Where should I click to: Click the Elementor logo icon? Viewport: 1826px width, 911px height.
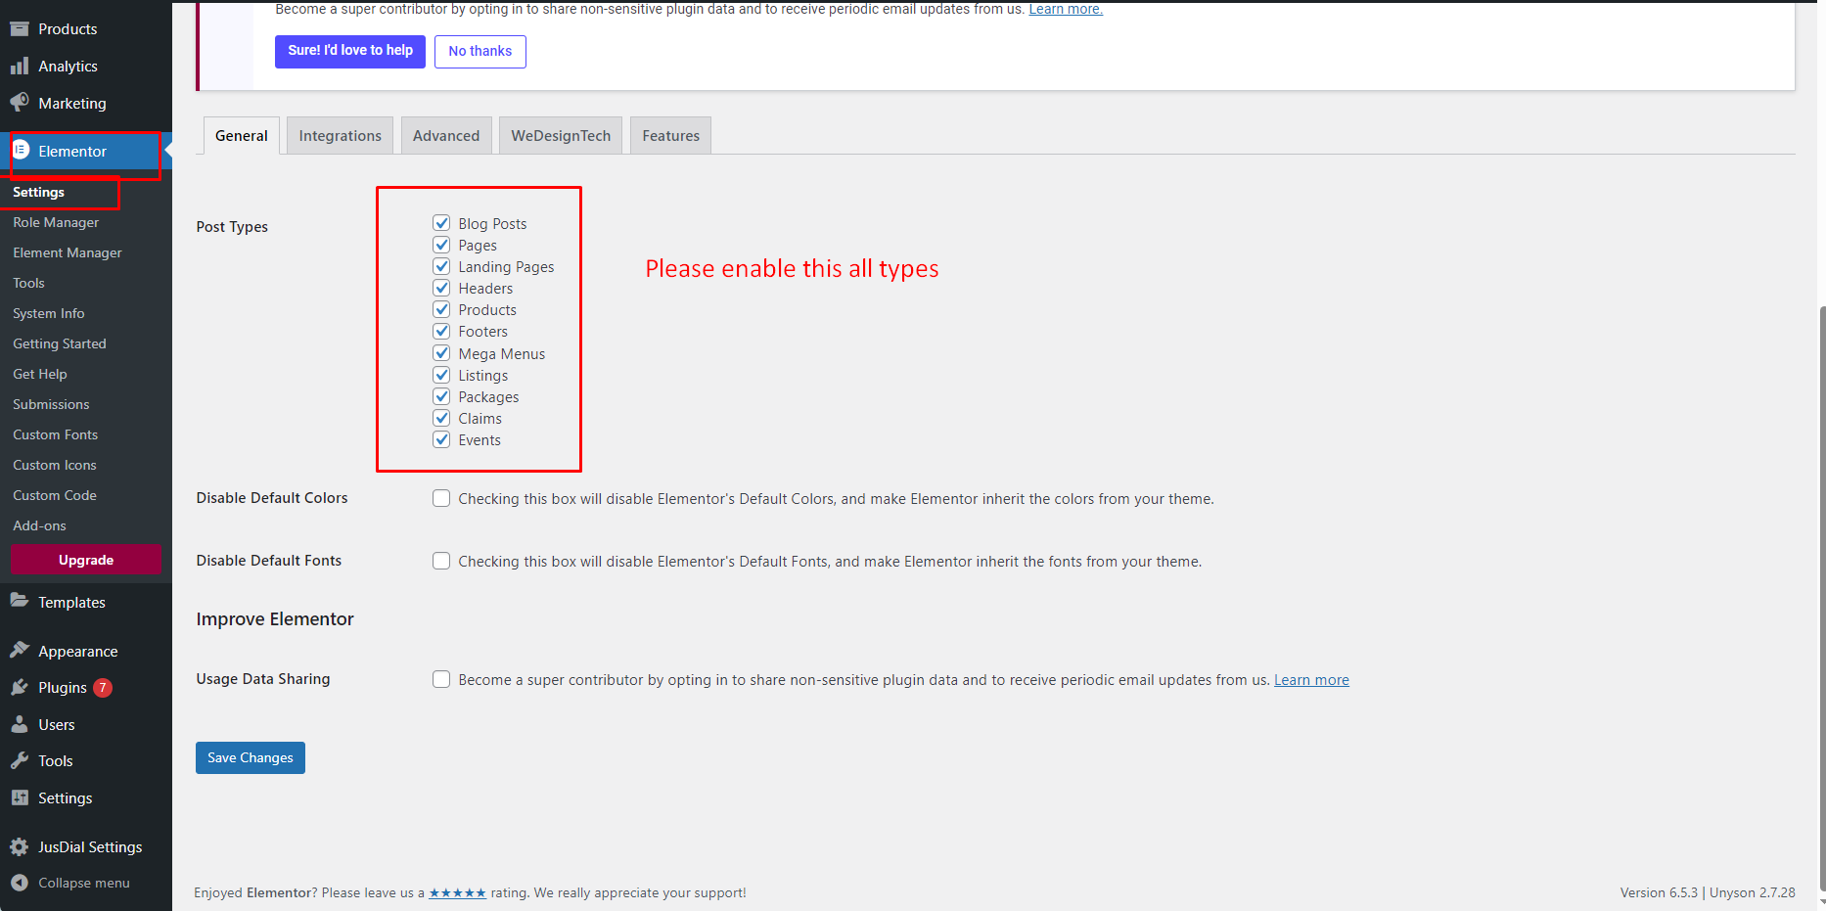click(x=21, y=150)
